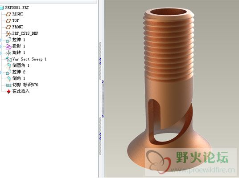Screen dimensions: 239x178
Task: Select the 投影 1 label
Action: click(x=19, y=46)
